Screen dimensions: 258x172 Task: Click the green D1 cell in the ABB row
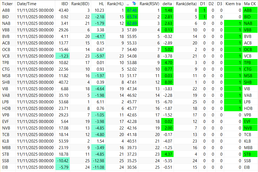(203, 10)
